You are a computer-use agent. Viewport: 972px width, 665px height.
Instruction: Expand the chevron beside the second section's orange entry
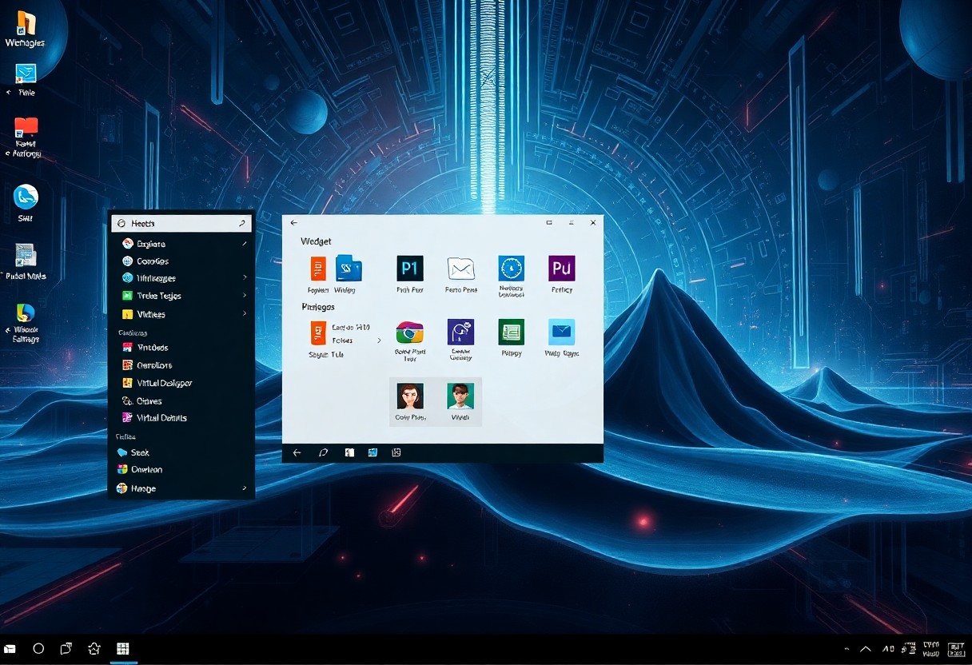point(379,340)
